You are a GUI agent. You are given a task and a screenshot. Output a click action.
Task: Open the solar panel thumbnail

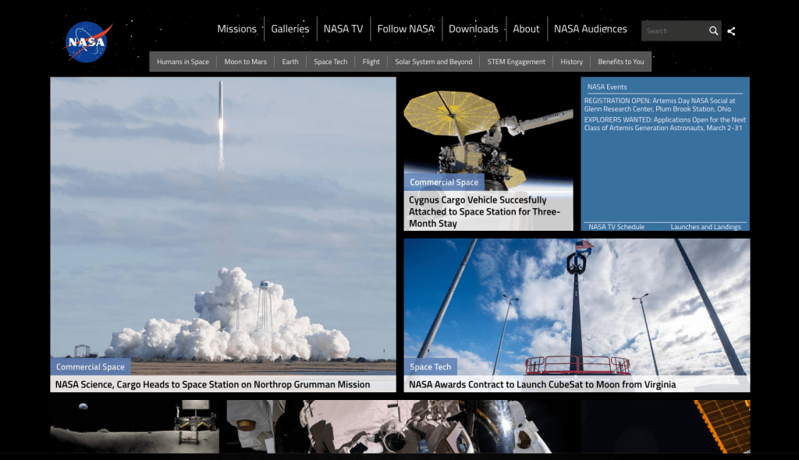click(666, 426)
